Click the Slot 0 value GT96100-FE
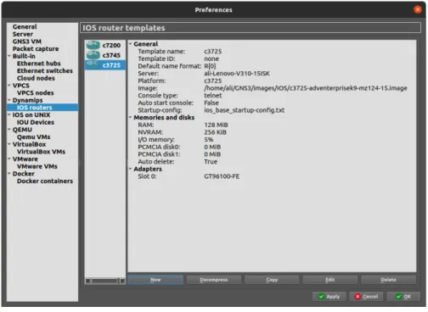The width and height of the screenshot is (428, 312). point(222,176)
